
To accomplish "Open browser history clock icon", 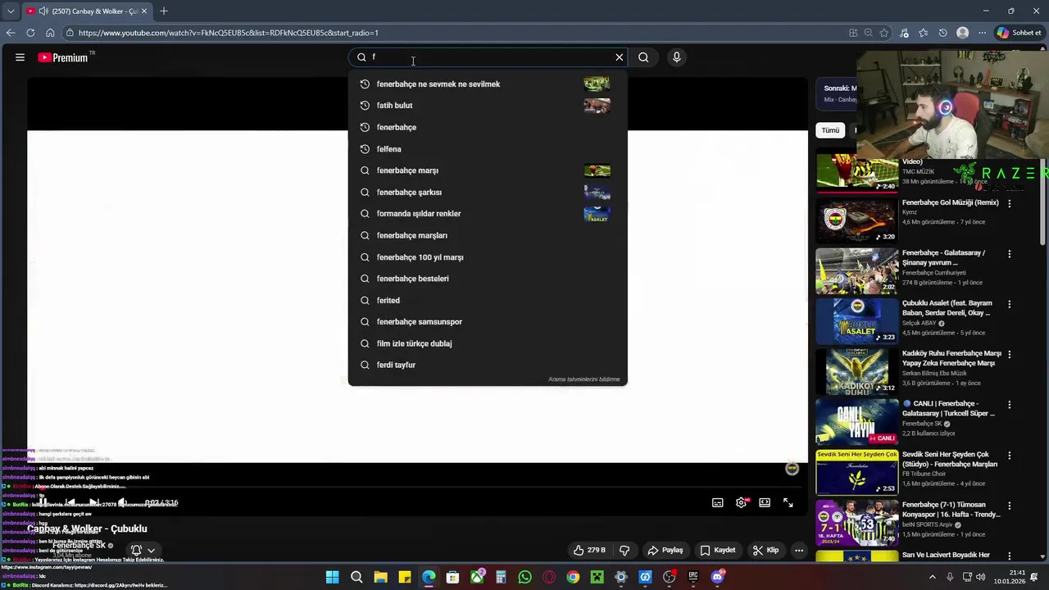I will tap(943, 33).
